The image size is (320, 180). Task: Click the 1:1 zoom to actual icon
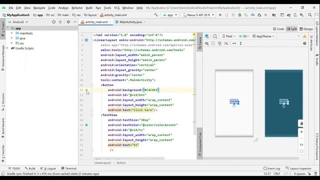[x=301, y=144]
